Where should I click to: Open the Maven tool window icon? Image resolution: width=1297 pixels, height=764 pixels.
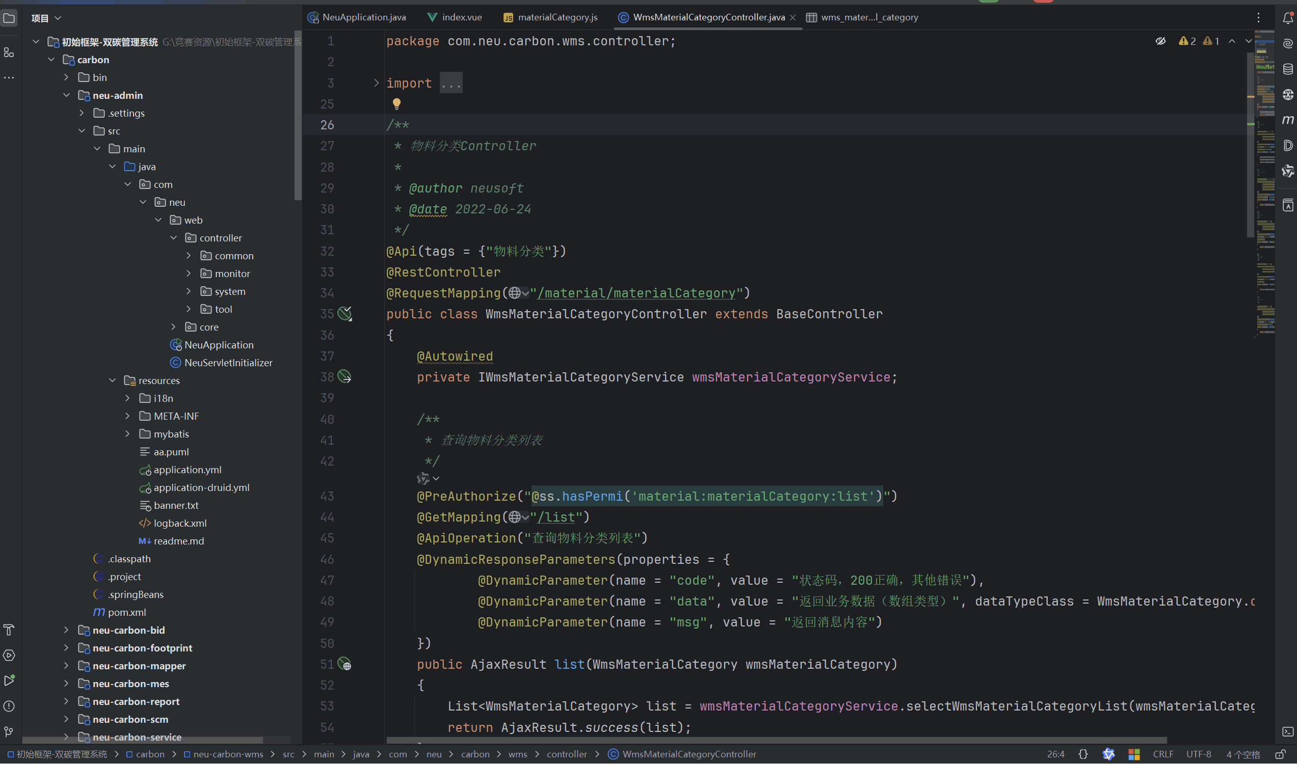pyautogui.click(x=1287, y=120)
